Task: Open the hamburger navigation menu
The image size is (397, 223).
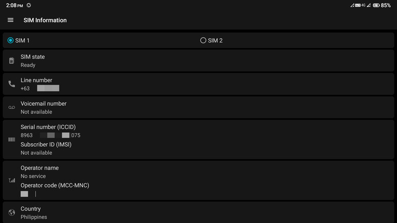Action: click(11, 20)
